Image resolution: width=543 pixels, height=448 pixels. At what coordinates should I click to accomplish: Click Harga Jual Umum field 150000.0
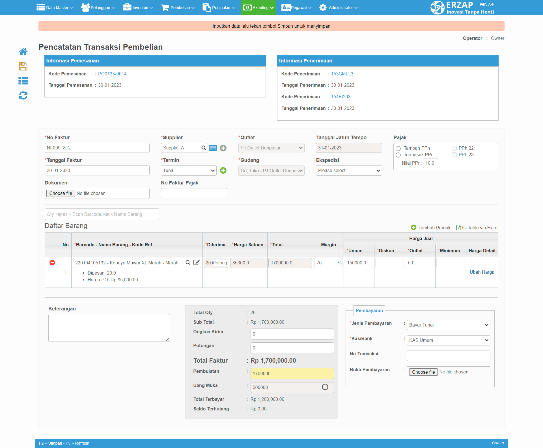[x=359, y=263]
